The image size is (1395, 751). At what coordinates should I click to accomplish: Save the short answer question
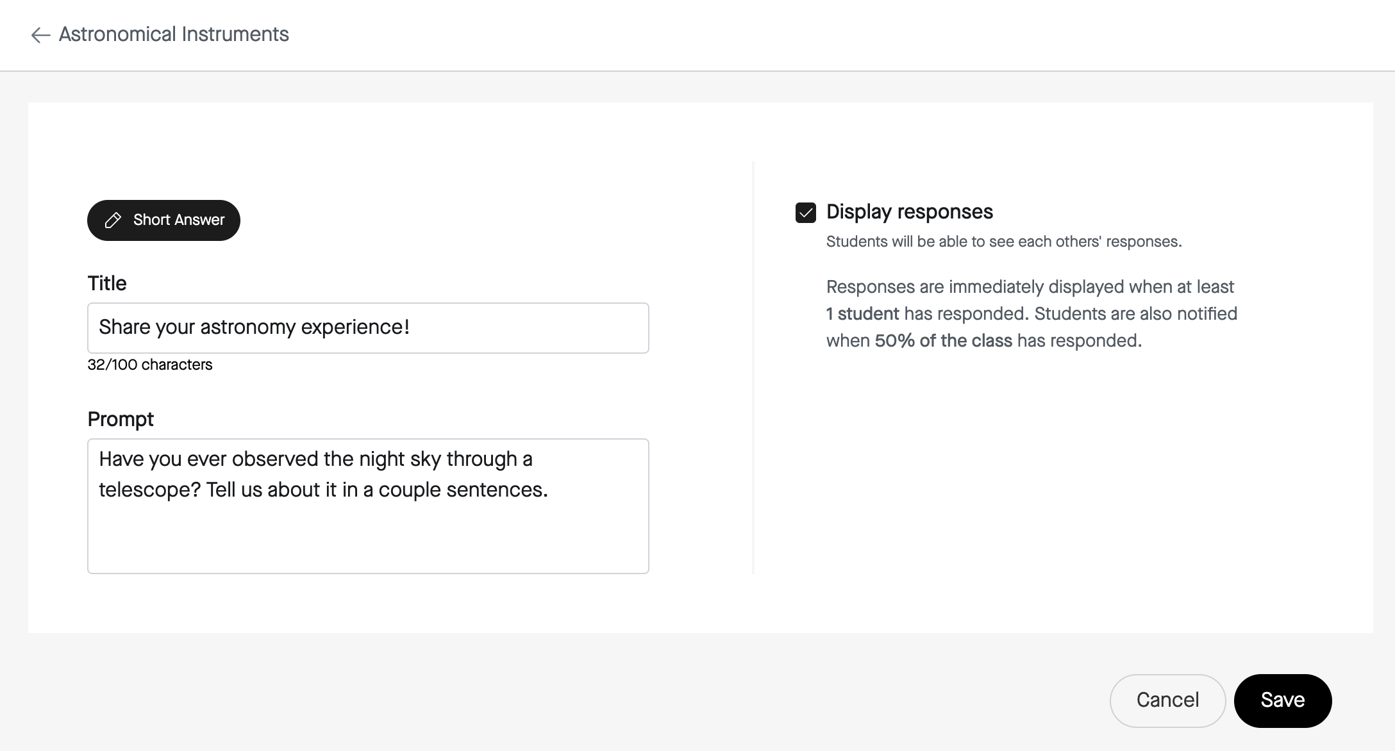click(1283, 700)
